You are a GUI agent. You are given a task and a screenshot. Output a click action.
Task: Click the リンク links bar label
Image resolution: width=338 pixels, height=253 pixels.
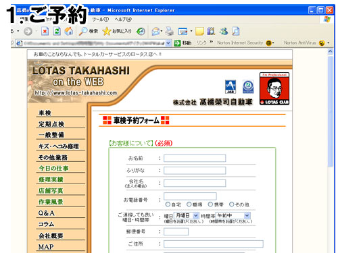coord(201,43)
